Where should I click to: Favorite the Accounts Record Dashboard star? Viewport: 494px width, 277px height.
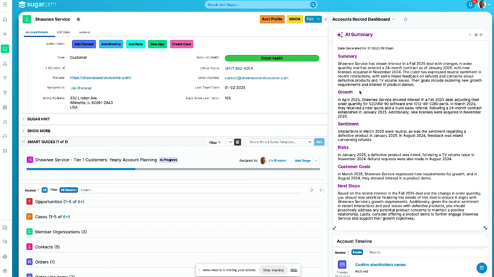pyautogui.click(x=406, y=19)
